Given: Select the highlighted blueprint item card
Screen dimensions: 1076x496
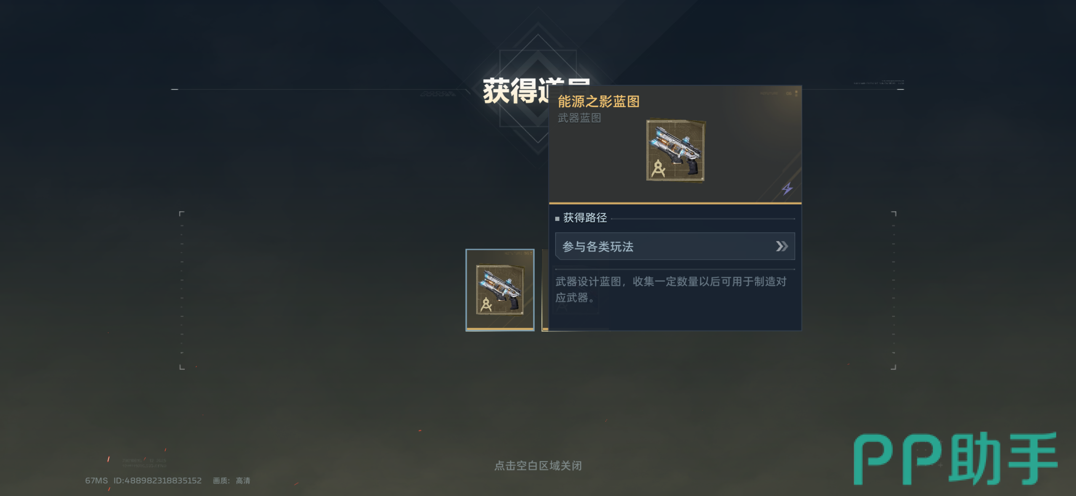Looking at the screenshot, I should 500,290.
